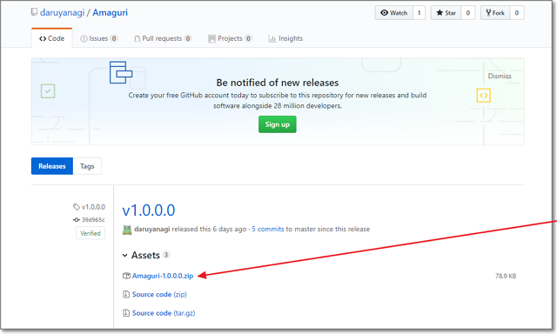557x334 pixels.
Task: Open the Pull requests tab
Action: (x=163, y=38)
